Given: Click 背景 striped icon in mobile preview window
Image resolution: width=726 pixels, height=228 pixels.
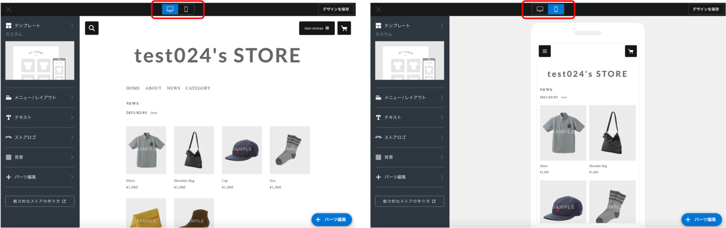Looking at the screenshot, I should pos(378,157).
